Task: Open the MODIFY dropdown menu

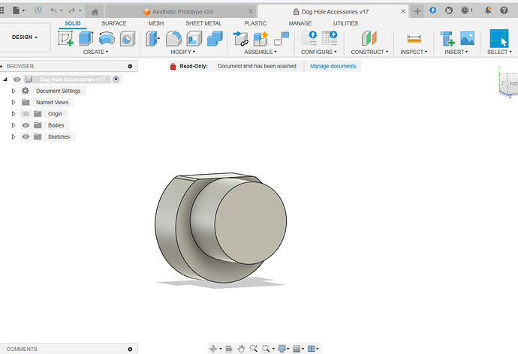Action: 181,52
